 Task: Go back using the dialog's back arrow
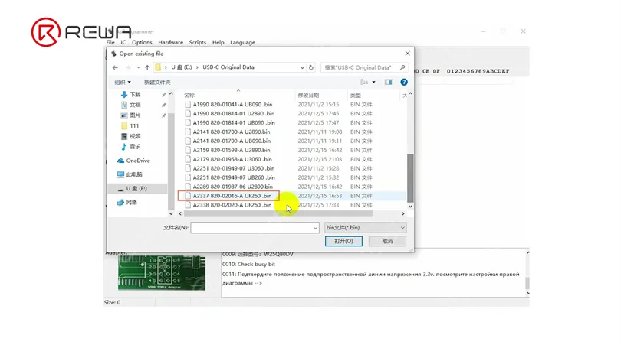[115, 67]
